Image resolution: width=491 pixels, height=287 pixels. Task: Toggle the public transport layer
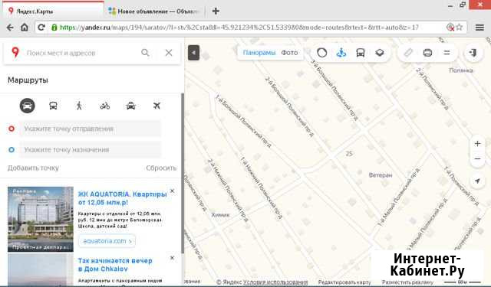[x=361, y=53]
